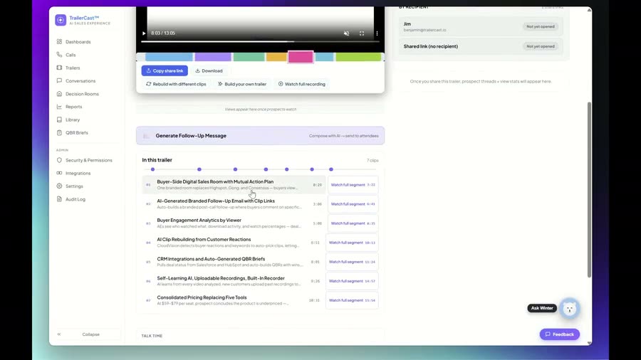The width and height of the screenshot is (641, 360).
Task: Select Buyer Engagement Analytics by Viewer clip
Action: pos(234,223)
